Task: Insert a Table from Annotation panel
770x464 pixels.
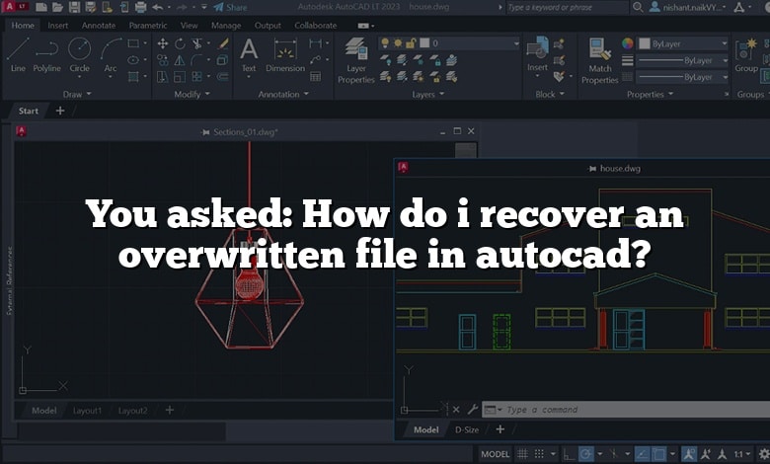Action: tap(315, 77)
